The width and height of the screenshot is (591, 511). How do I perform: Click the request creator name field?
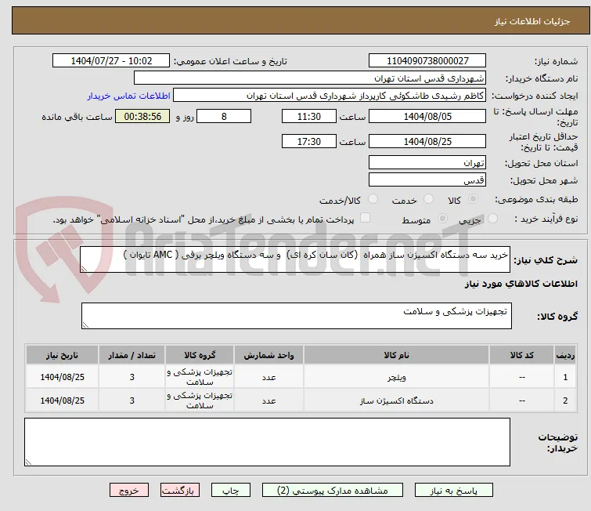[330, 96]
